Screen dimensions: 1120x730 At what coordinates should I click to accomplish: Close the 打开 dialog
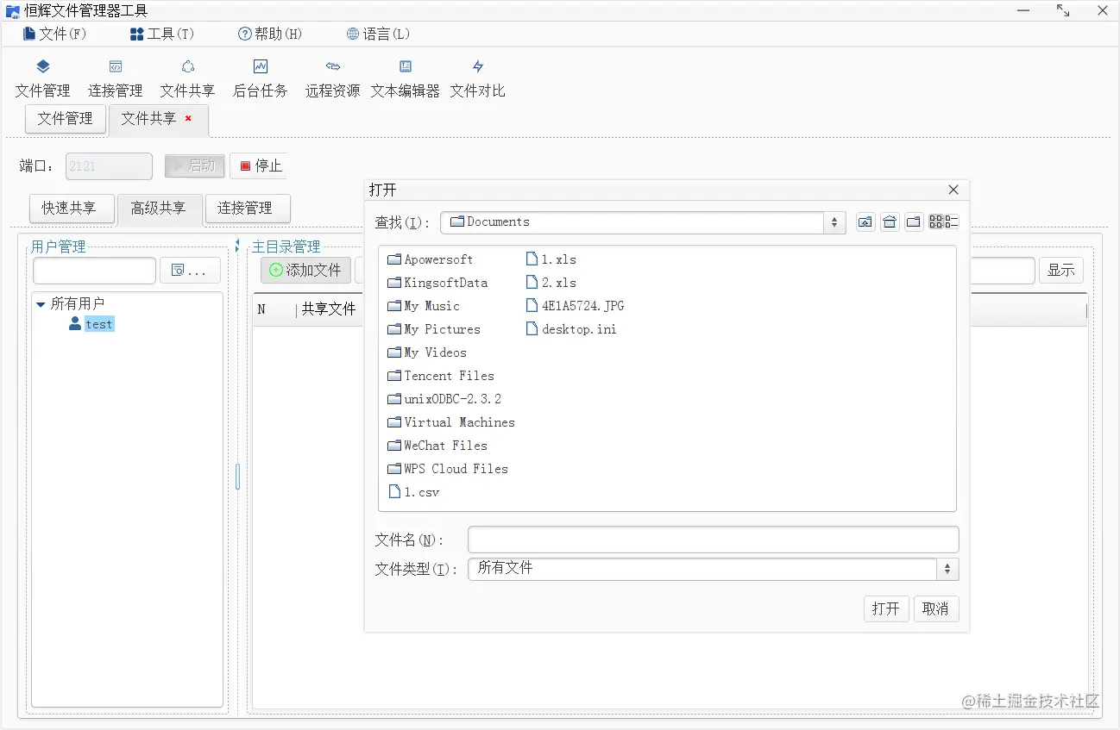click(953, 190)
